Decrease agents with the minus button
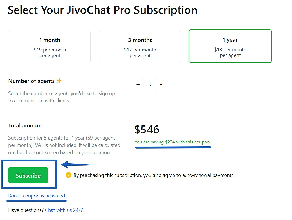Viewport: 292px width, 220px height. coord(138,85)
